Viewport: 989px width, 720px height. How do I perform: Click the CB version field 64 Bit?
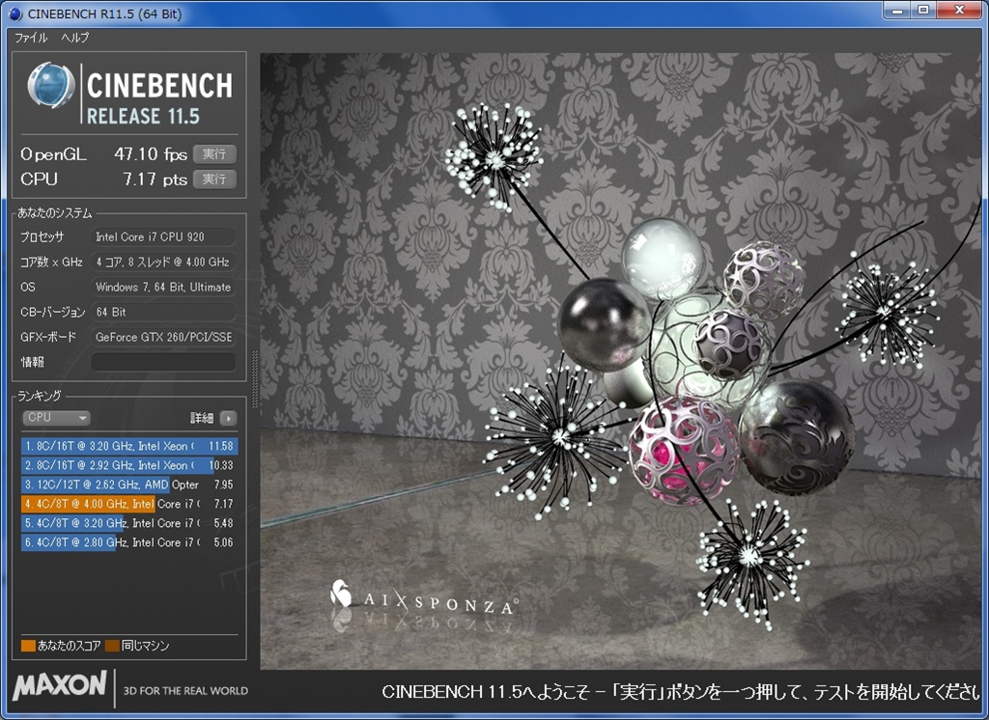click(x=163, y=312)
